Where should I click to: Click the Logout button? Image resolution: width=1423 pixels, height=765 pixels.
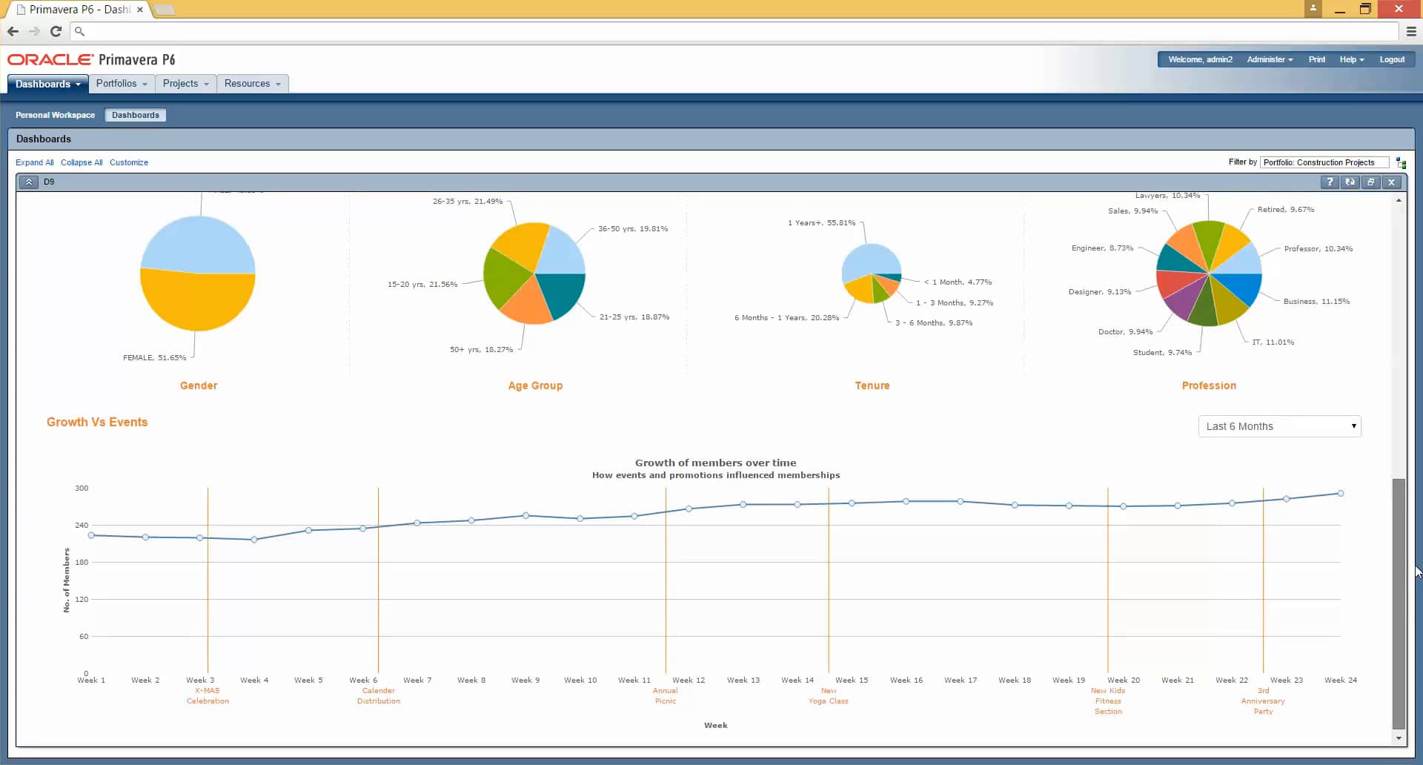click(1393, 59)
